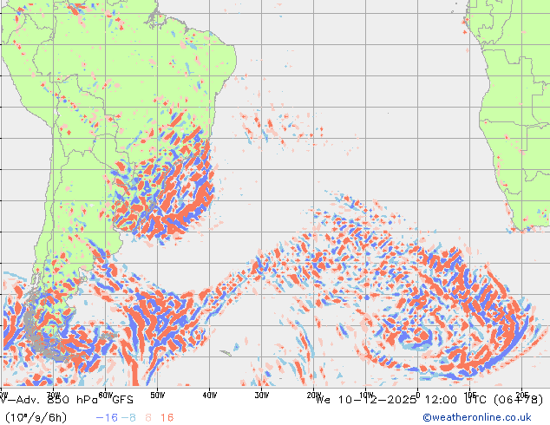Click the -16 legend value
The width and height of the screenshot is (550, 425).
click(107, 418)
